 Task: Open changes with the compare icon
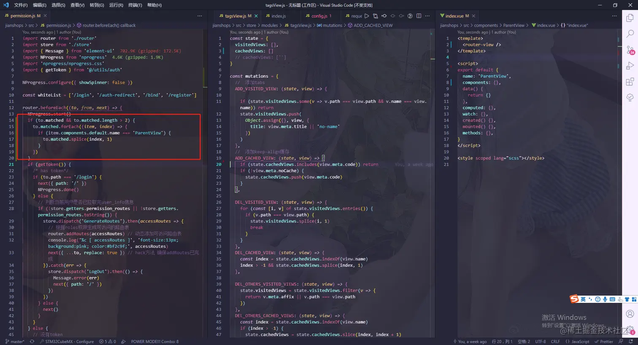[375, 16]
